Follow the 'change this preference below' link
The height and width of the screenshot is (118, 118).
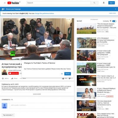click(x=44, y=13)
